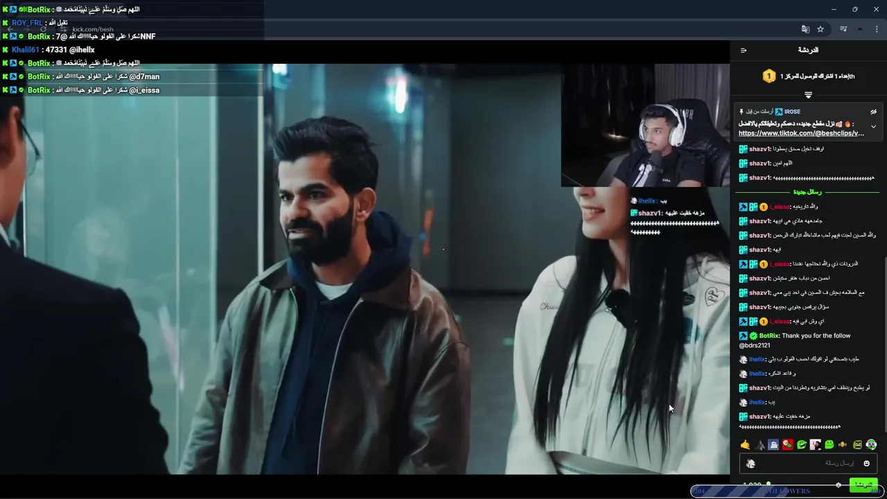Click the @d7man follow thanks overlay message
The image size is (887, 499).
pyautogui.click(x=80, y=76)
